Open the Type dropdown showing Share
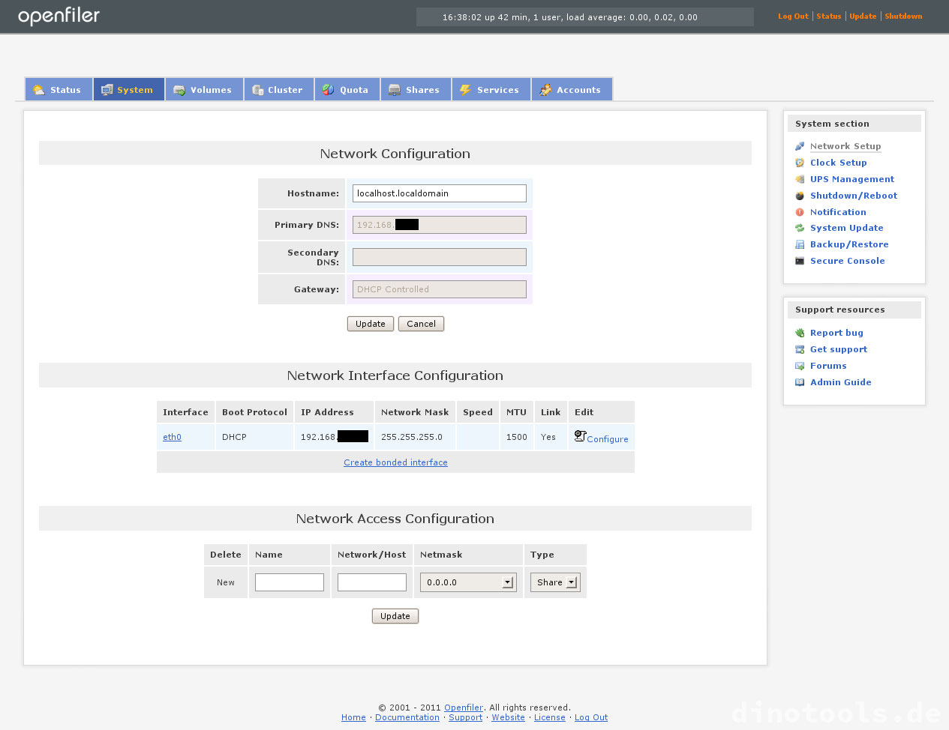 555,582
